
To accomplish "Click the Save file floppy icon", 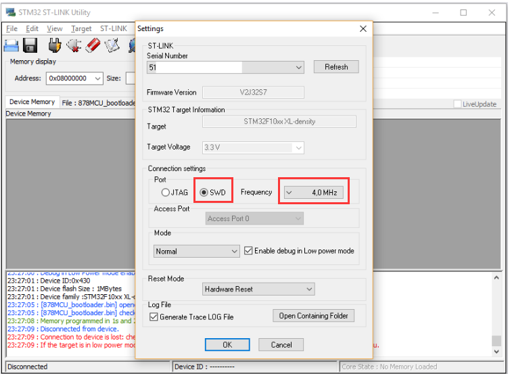I will (x=30, y=45).
